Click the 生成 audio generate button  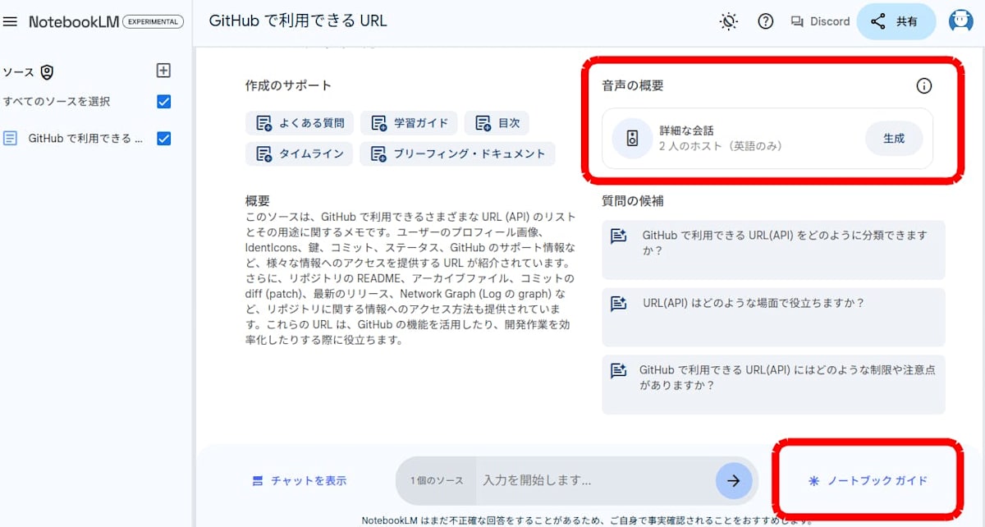pyautogui.click(x=894, y=139)
